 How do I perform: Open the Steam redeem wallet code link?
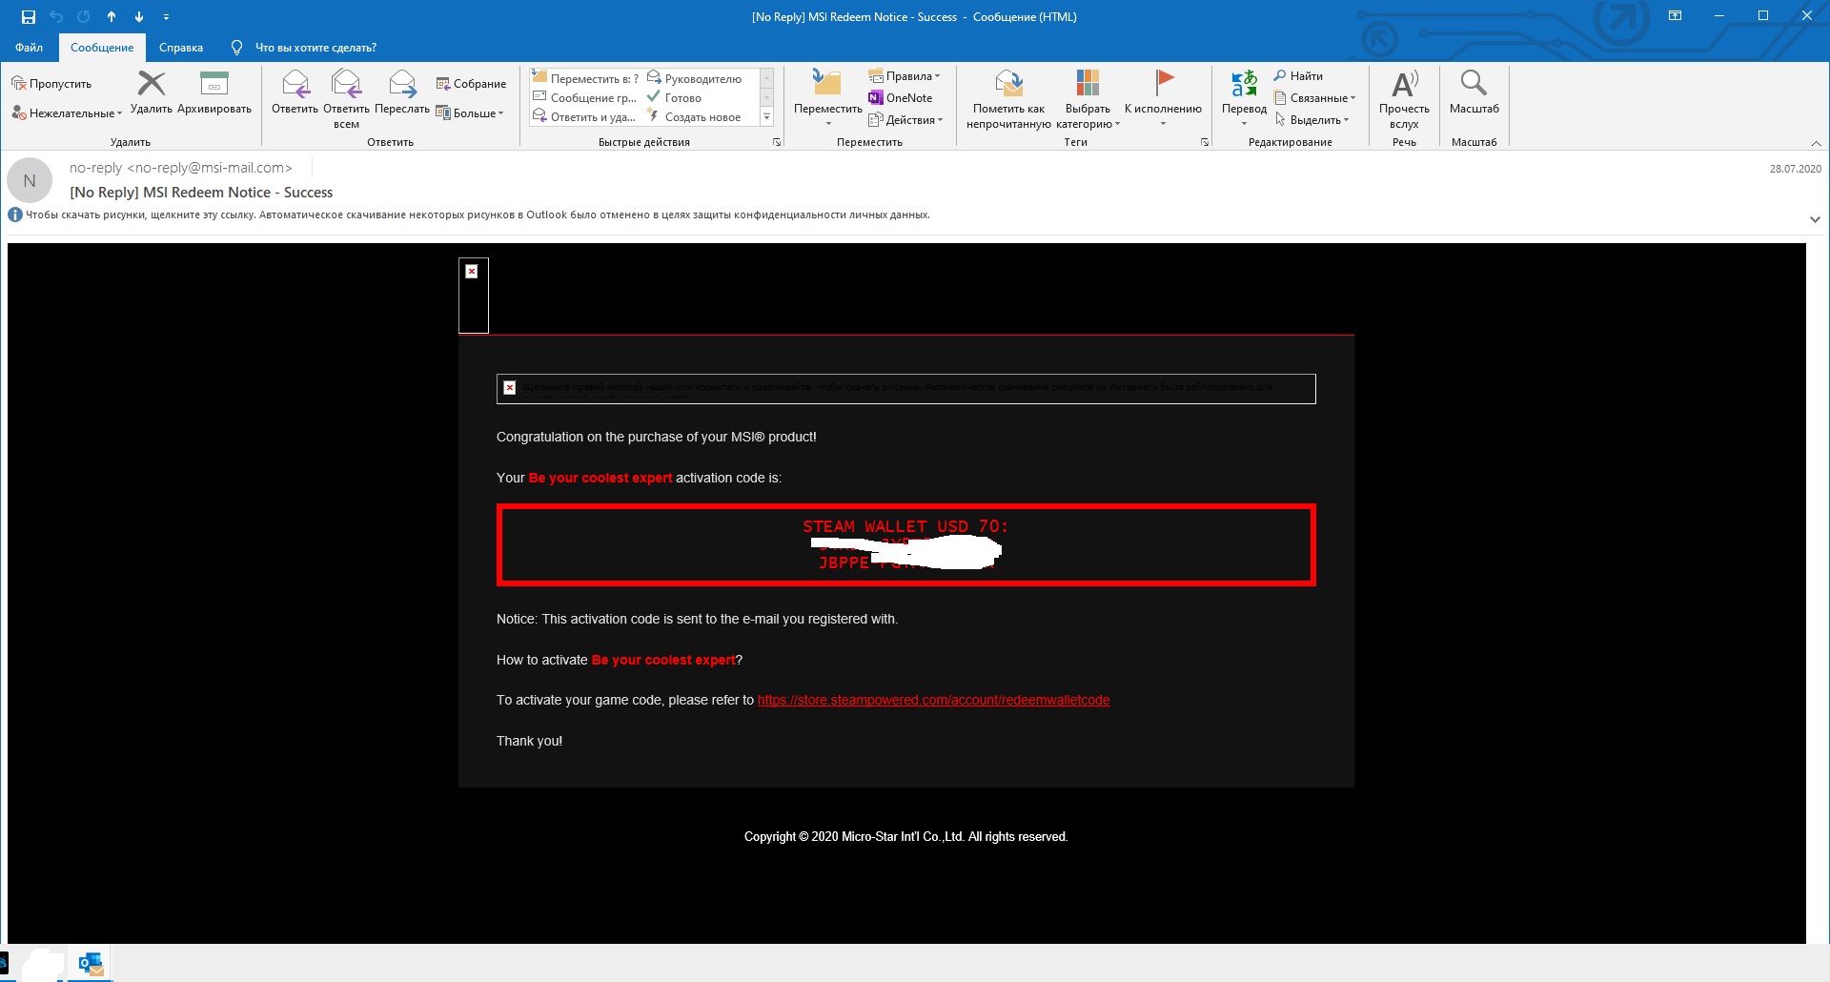coord(934,700)
